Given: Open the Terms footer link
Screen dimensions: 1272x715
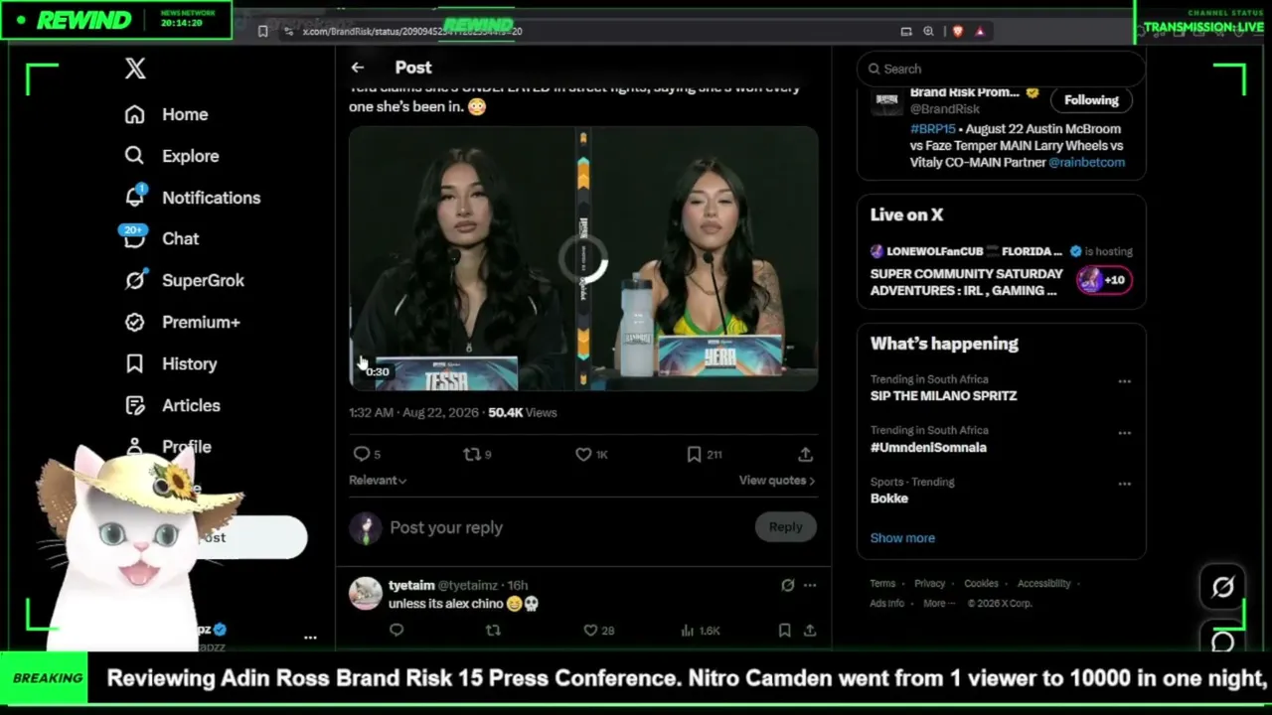Looking at the screenshot, I should (882, 583).
